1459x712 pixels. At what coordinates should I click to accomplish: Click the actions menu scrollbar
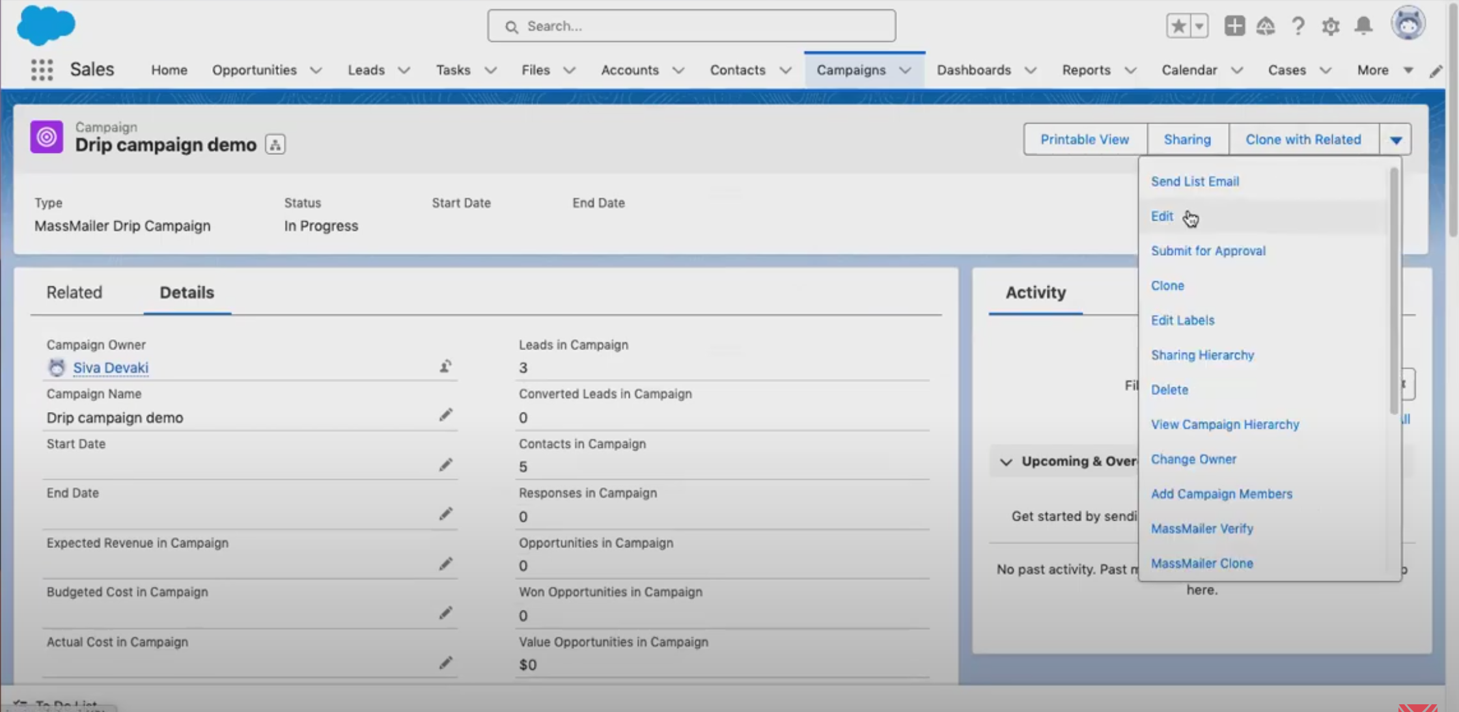click(1393, 290)
